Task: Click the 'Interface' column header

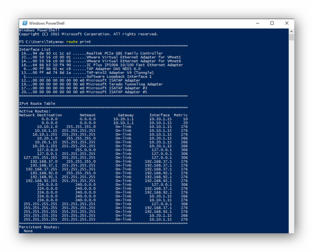Action: tap(160, 115)
